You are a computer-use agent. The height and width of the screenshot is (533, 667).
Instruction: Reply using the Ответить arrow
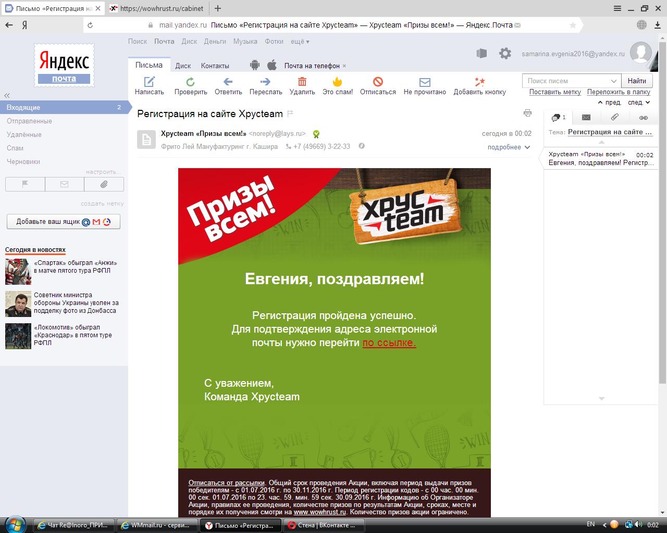pyautogui.click(x=228, y=82)
